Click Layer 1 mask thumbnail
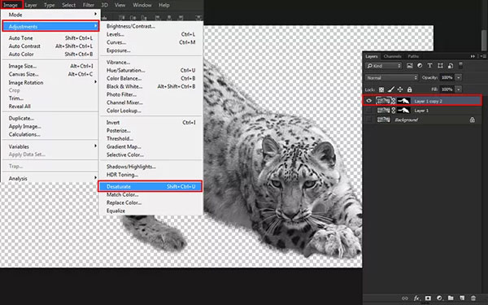Screen dimensions: 488x305 (403, 110)
